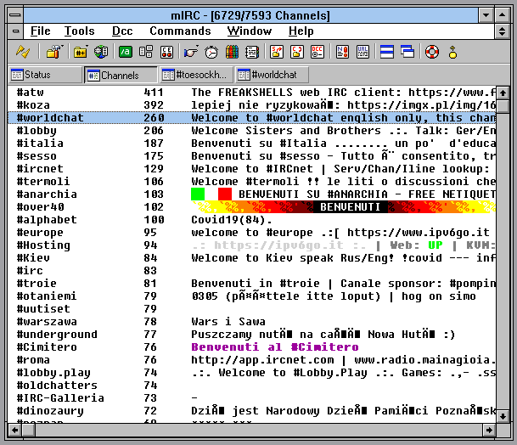The height and width of the screenshot is (445, 517).
Task: Open the Colors icon with colored books
Action: tap(232, 52)
